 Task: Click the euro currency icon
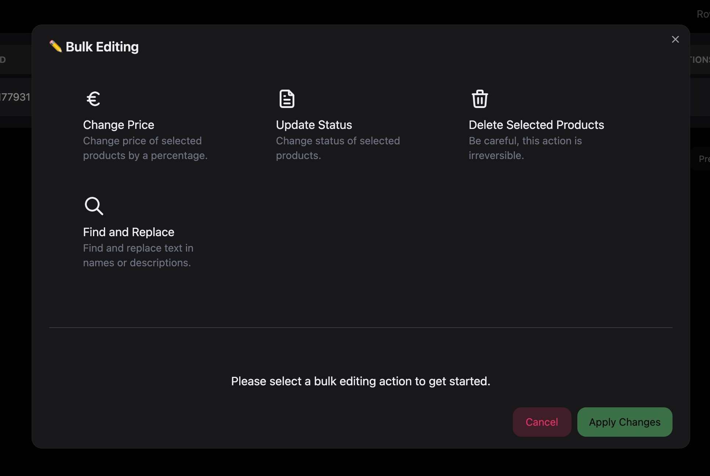coord(93,99)
